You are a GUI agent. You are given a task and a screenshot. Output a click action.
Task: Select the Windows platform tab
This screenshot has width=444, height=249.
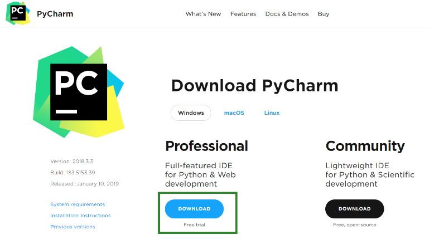191,113
